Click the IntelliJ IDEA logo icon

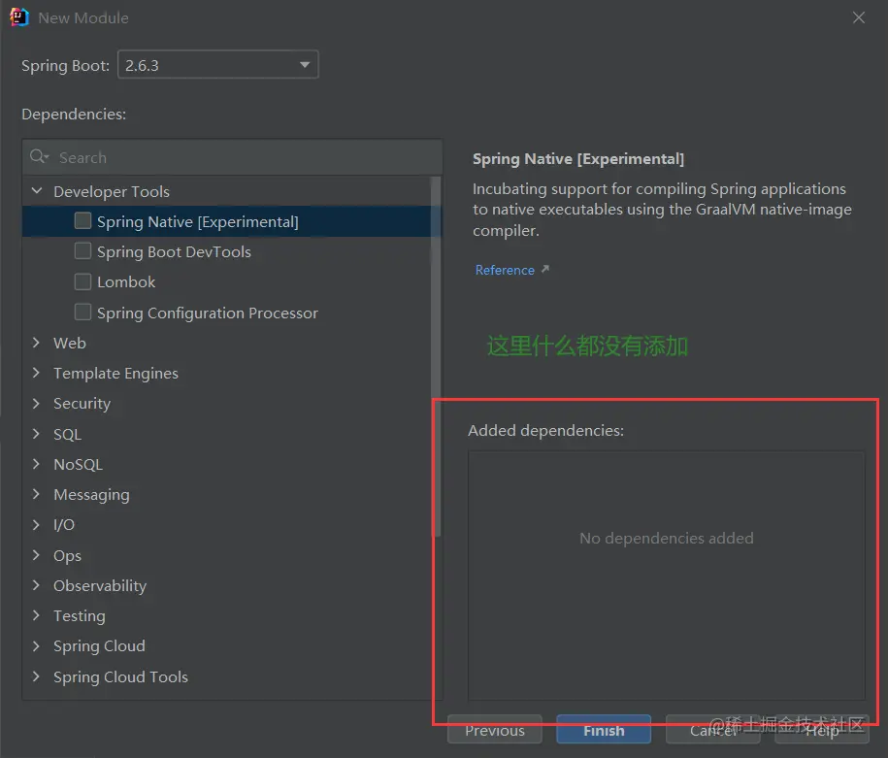click(18, 17)
